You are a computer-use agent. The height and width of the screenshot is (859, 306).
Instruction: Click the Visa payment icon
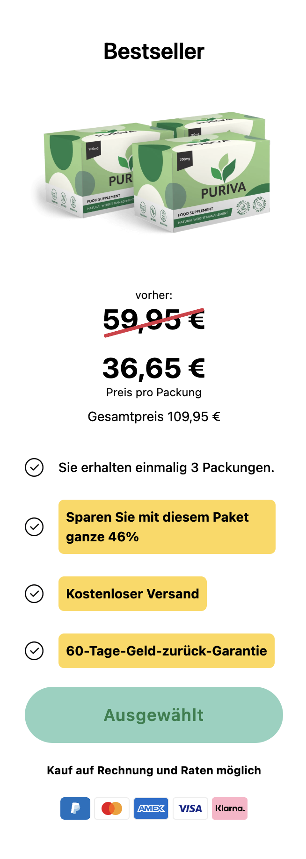point(190,808)
